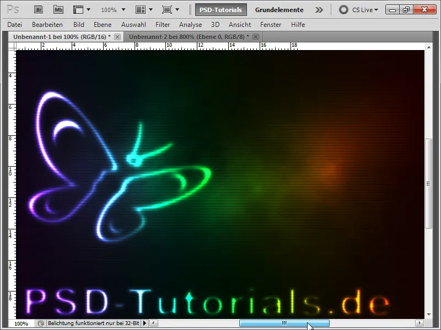The height and width of the screenshot is (330, 441).
Task: Click the view extras filmstrip icon
Action: point(78,10)
